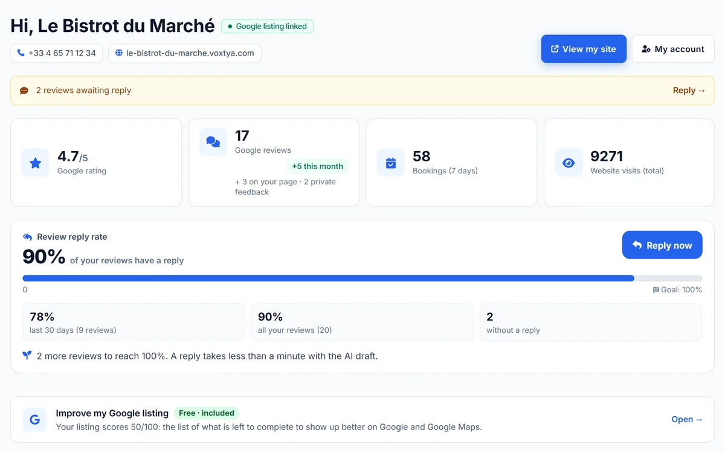Click the 17 Google reviews count

(242, 136)
